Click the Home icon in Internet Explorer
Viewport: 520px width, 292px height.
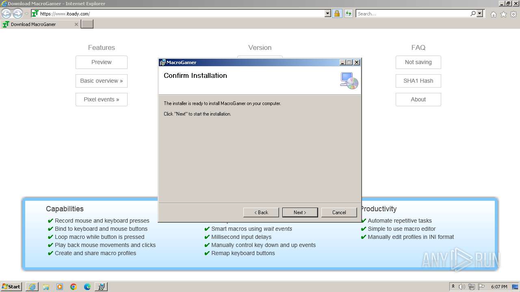click(x=493, y=14)
